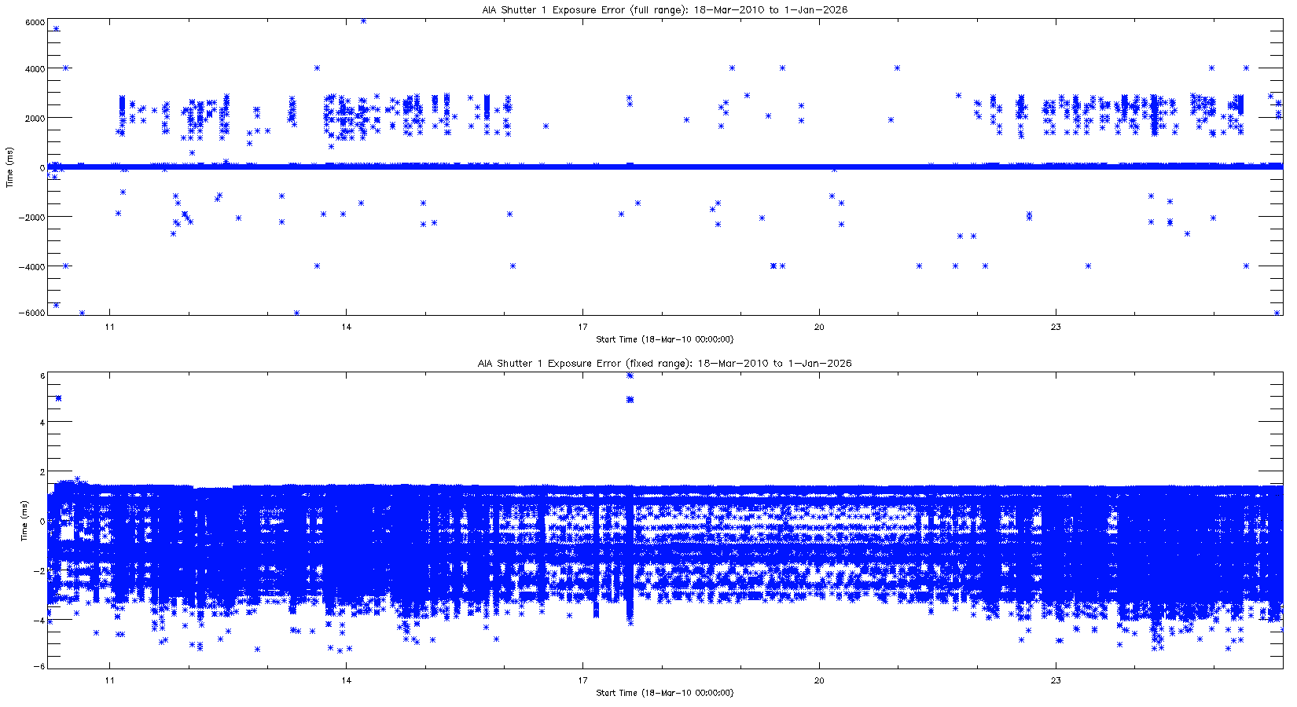
Task: Click the x-axis tick '20' in top plot
Action: [x=818, y=328]
